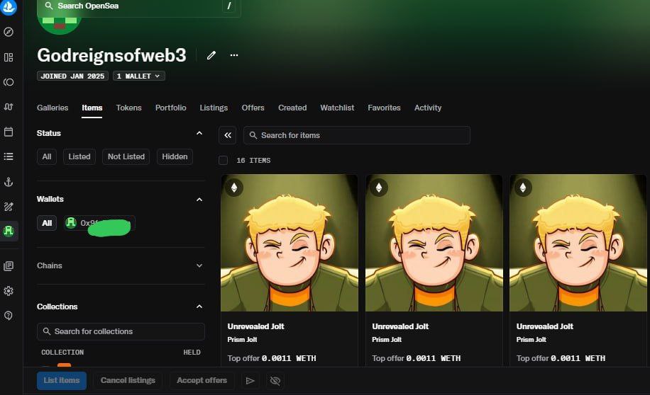Switch to the Listings tab
650x395 pixels.
pos(214,108)
